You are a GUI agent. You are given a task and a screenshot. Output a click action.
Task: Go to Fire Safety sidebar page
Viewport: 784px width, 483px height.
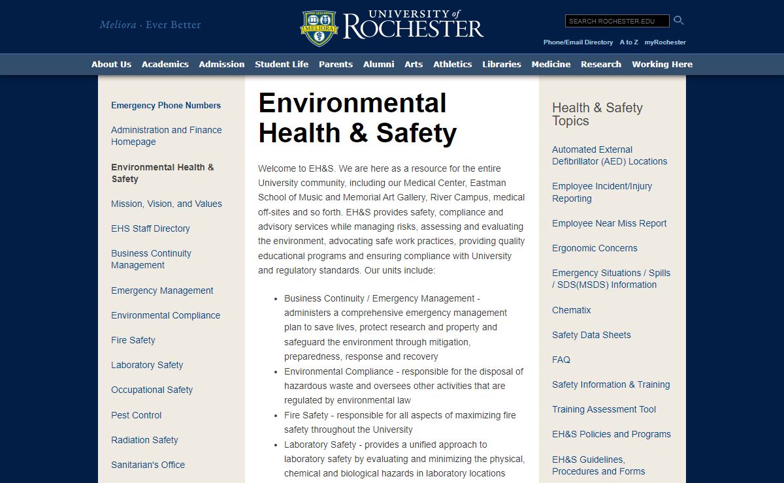133,340
